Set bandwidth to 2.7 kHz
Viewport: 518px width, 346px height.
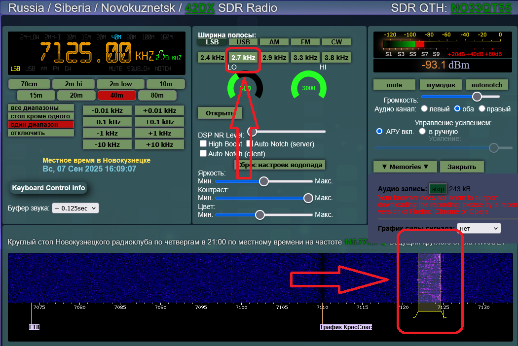pos(243,58)
